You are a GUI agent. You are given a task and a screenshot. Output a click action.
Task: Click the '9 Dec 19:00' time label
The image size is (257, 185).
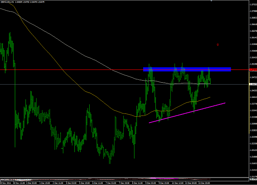tap(164, 183)
